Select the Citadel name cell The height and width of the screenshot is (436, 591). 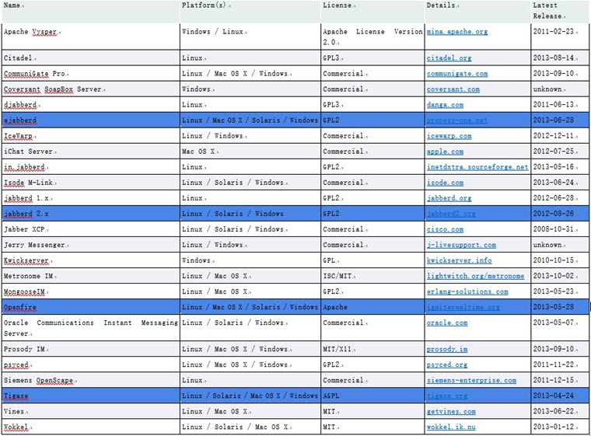coord(91,58)
